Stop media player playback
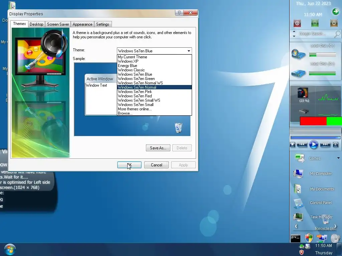This screenshot has height=256, width=342. pos(293,145)
